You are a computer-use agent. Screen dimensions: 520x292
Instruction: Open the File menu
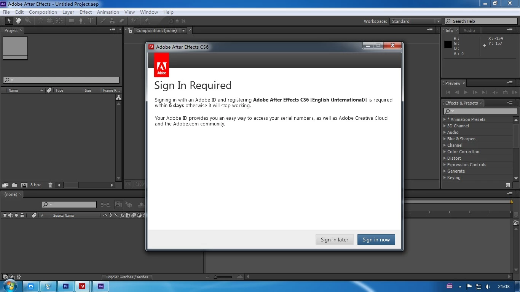(6, 12)
